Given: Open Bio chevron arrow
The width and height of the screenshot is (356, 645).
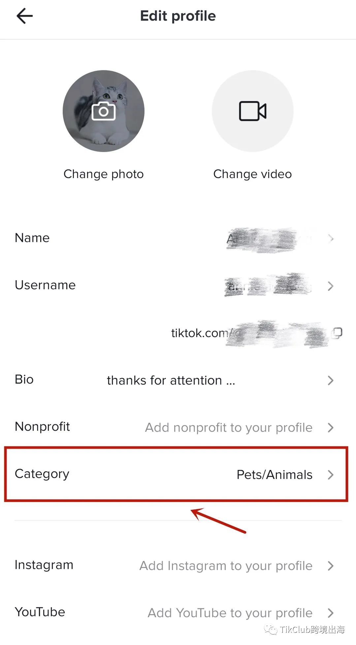Looking at the screenshot, I should point(331,380).
